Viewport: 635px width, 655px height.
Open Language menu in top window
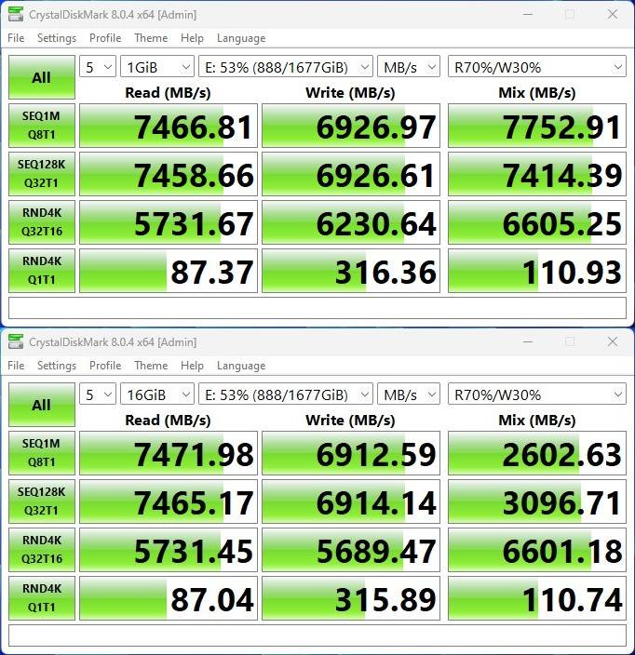pos(241,38)
